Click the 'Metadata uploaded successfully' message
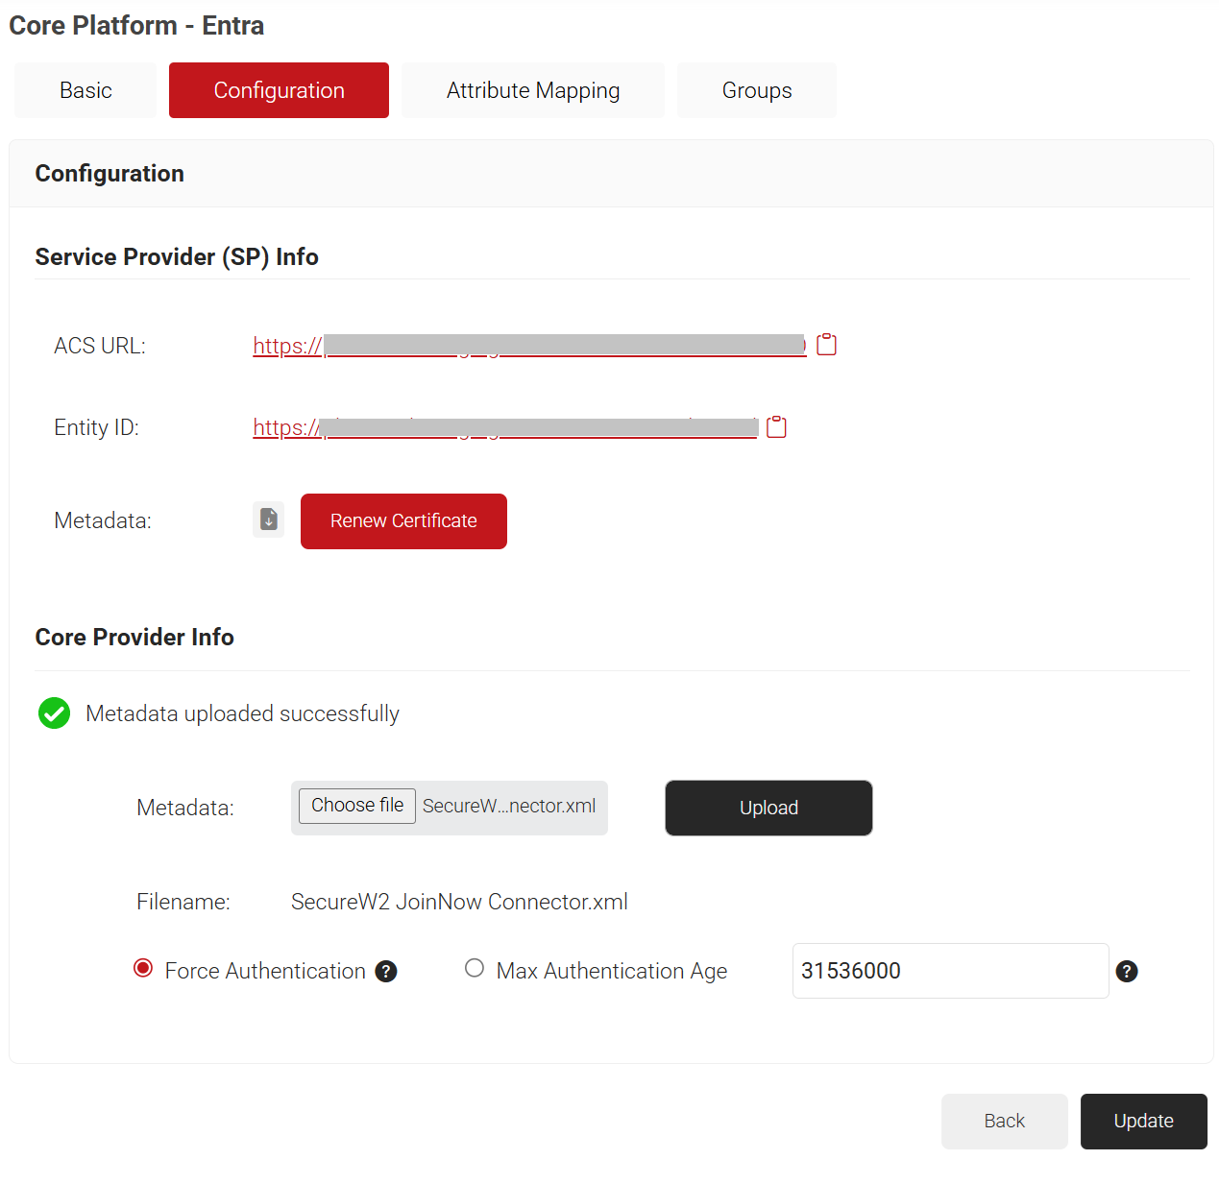 click(242, 713)
